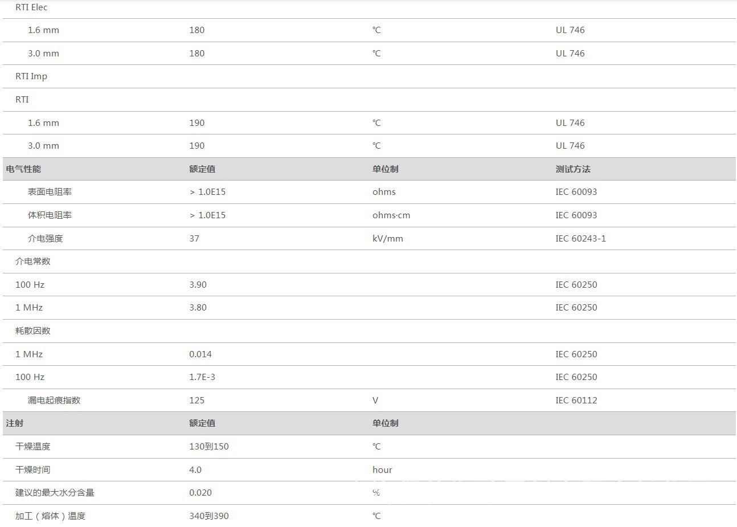Click the 130到150 drying temperature value
Image resolution: width=737 pixels, height=527 pixels.
(x=209, y=447)
